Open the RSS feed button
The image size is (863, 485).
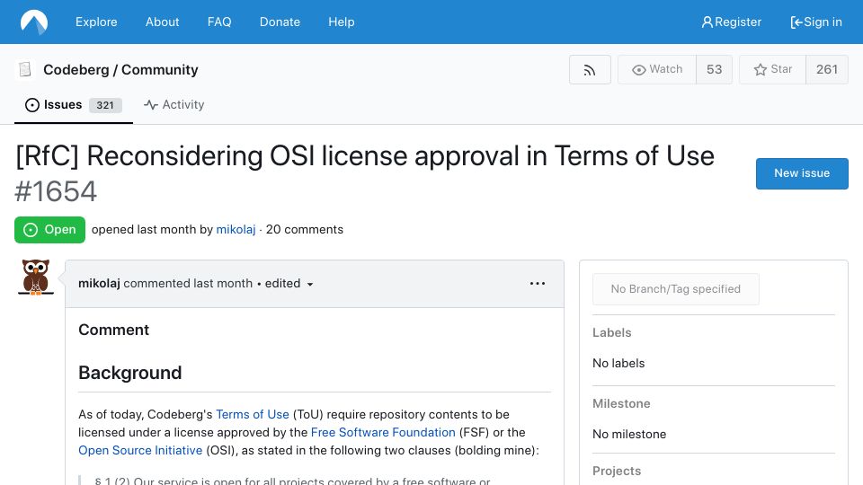pos(590,70)
